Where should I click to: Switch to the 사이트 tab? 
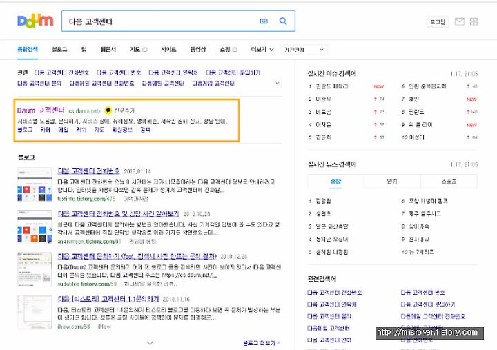tap(168, 50)
